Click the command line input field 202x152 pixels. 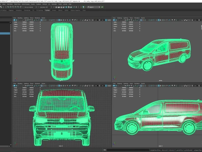pos(128,150)
